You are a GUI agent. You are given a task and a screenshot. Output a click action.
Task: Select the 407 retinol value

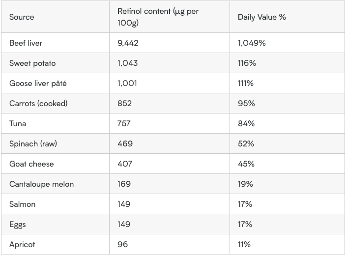pos(170,164)
